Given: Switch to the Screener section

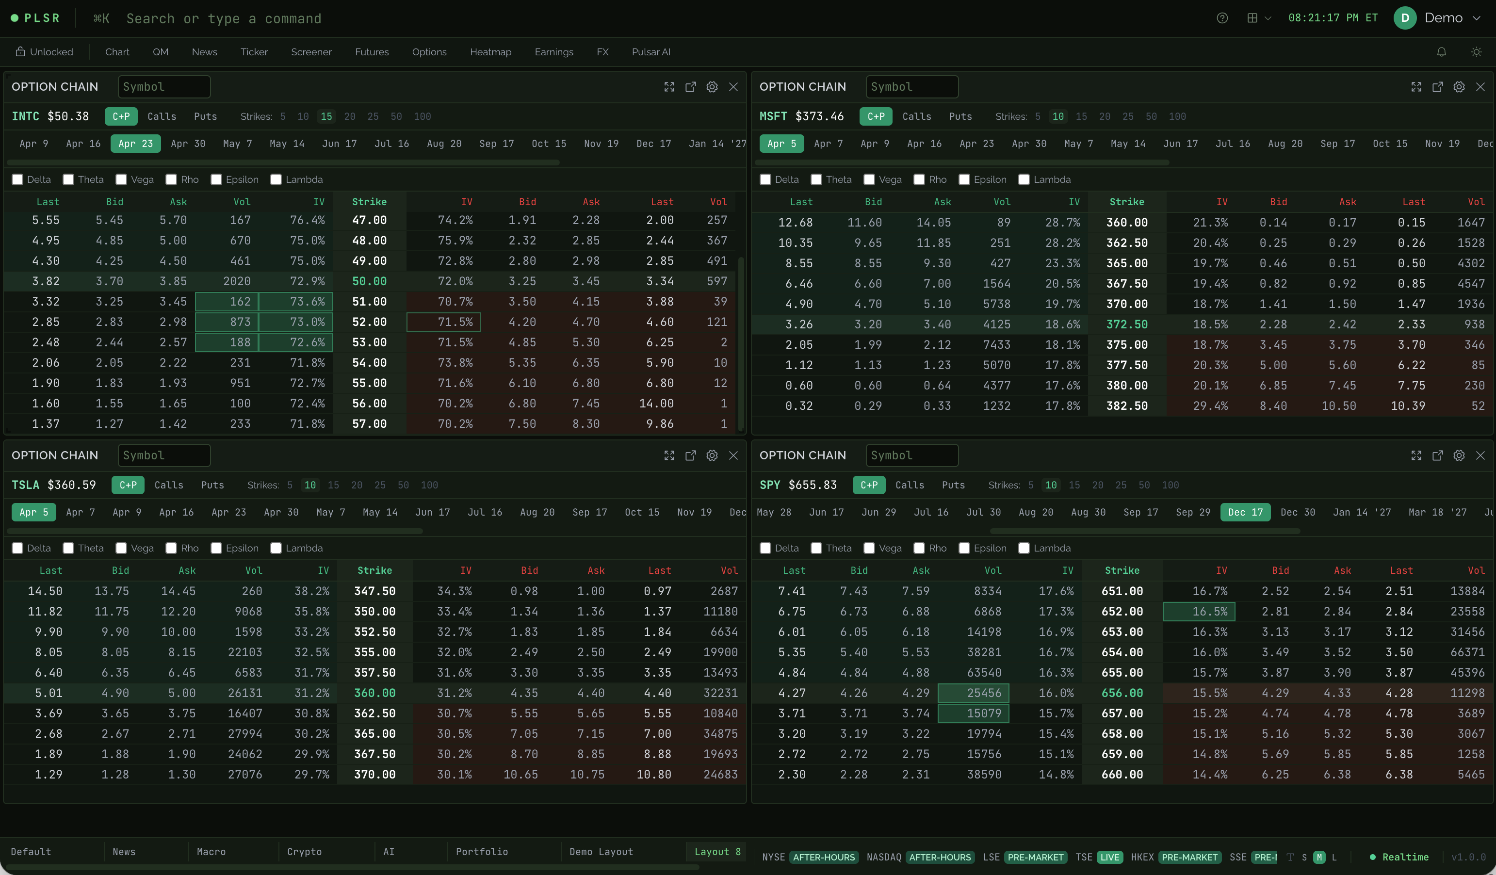Looking at the screenshot, I should click(x=311, y=51).
